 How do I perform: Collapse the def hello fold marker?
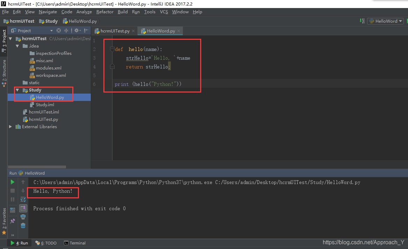(112, 49)
